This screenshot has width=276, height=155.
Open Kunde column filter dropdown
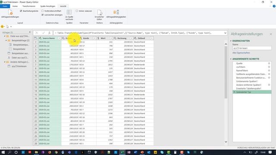[x=94, y=38]
